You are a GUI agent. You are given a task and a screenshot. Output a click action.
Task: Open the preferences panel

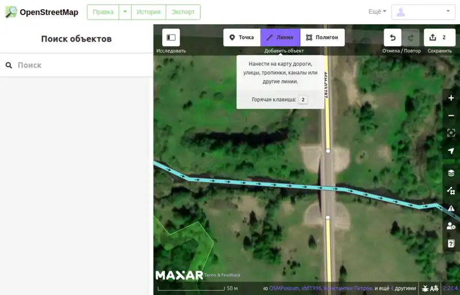coord(451,226)
